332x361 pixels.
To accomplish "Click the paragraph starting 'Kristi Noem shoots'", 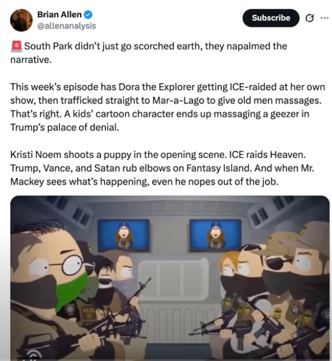I will pyautogui.click(x=162, y=168).
